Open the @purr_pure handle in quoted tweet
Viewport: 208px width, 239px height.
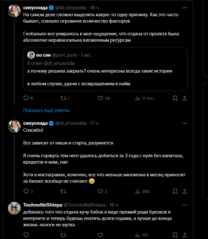(x=64, y=55)
